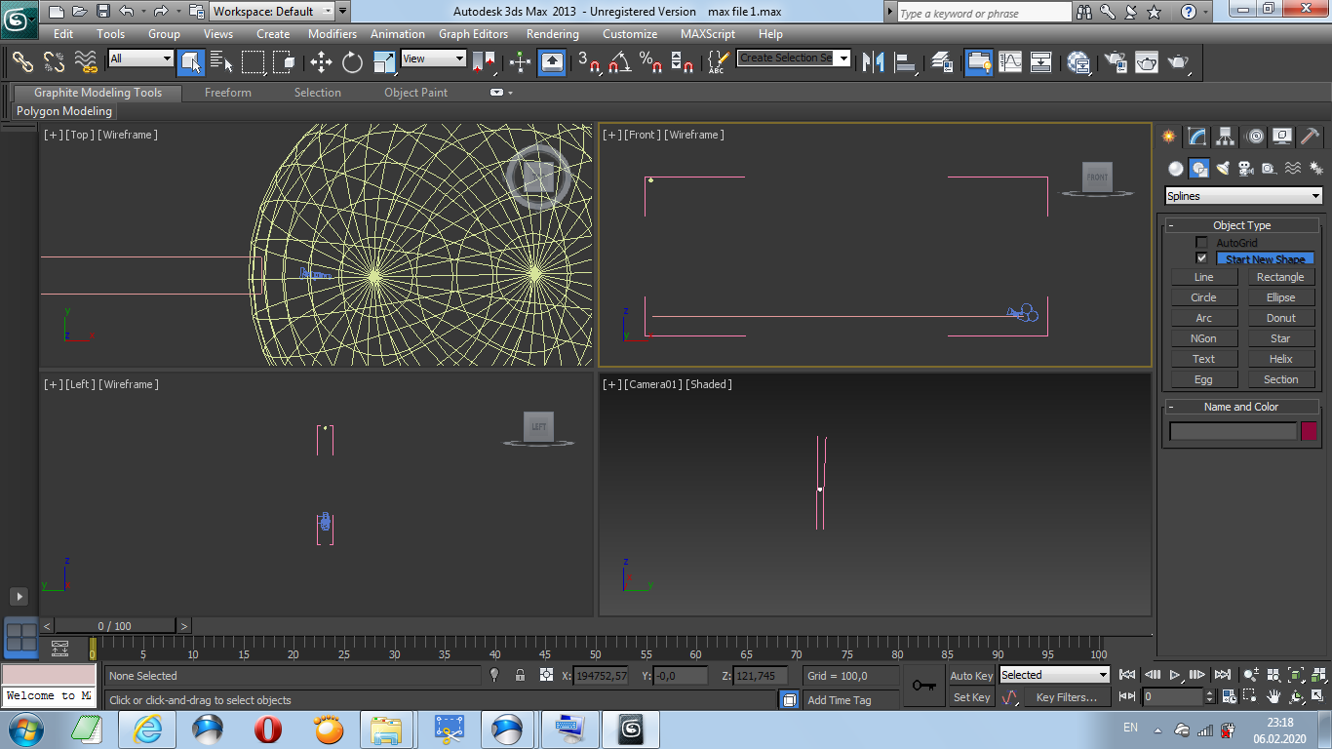Switch to the Freeform tab

click(x=228, y=93)
